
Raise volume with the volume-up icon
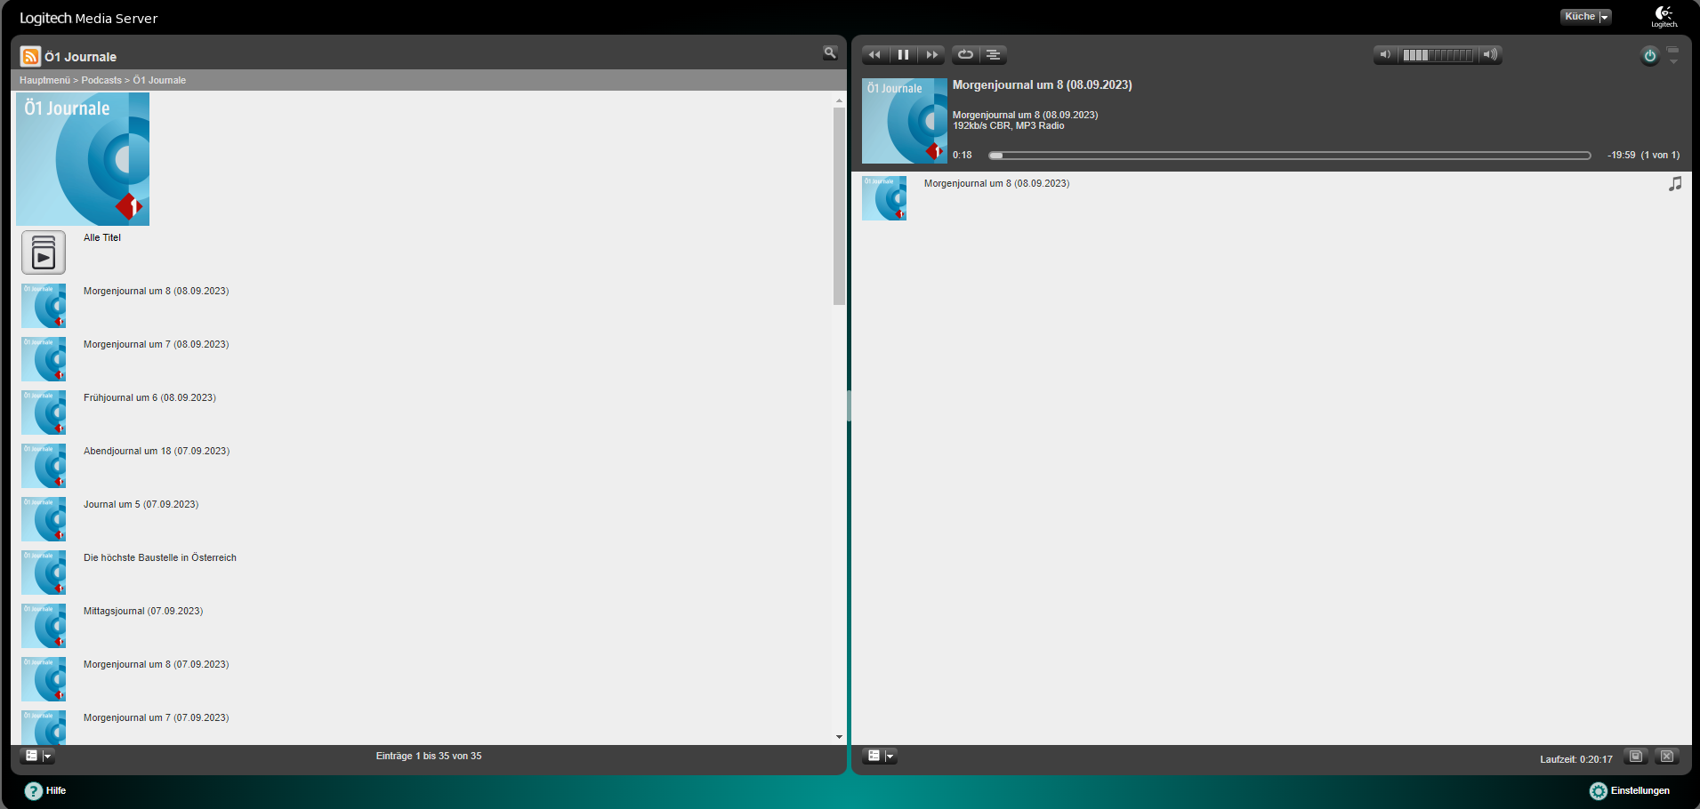(x=1491, y=55)
